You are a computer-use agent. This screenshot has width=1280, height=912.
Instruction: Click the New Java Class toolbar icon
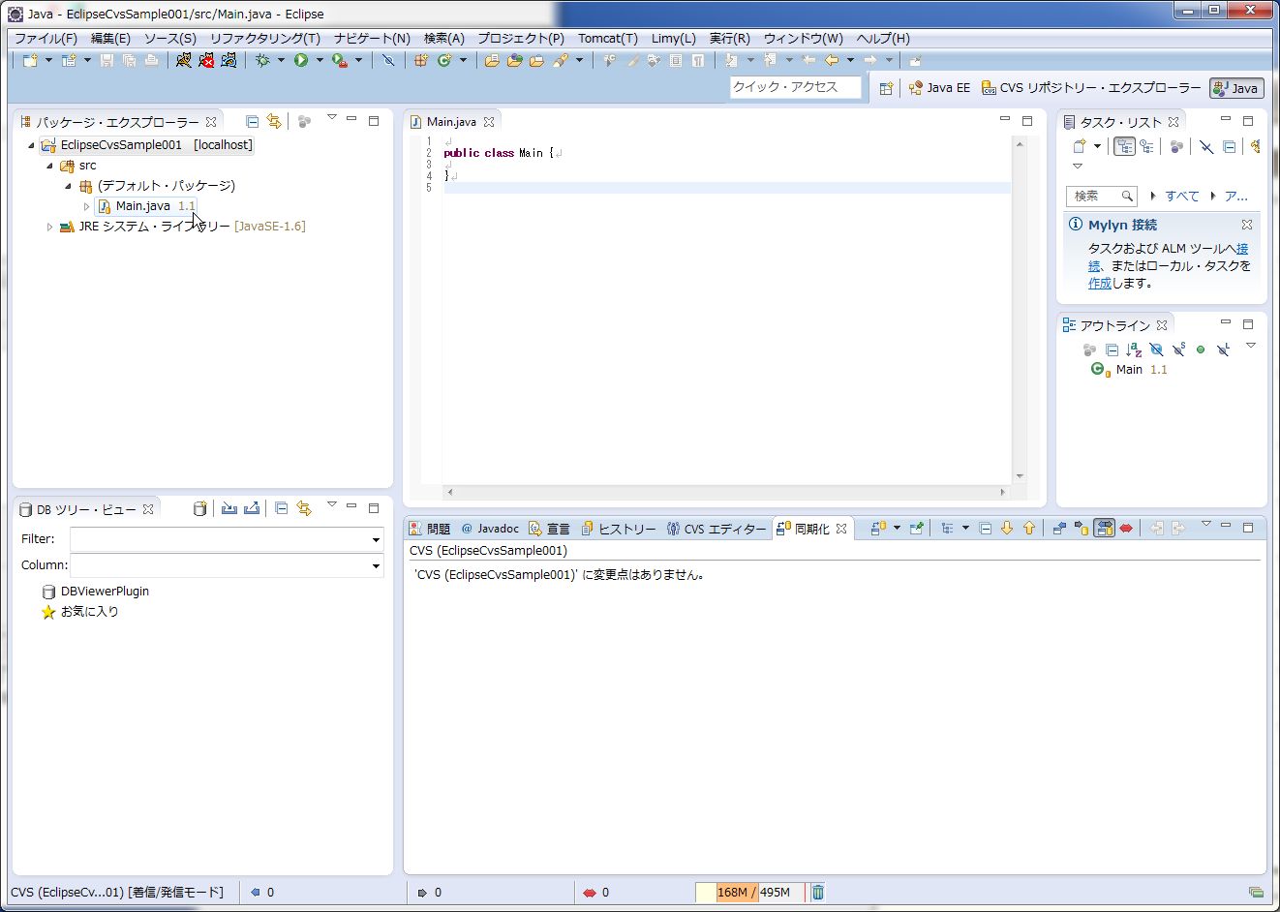(x=444, y=60)
